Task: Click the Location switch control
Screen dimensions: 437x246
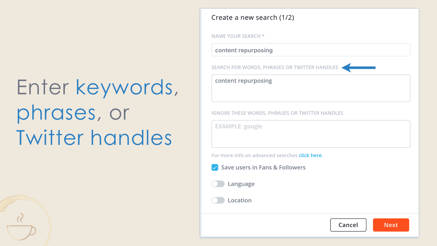Action: [x=218, y=200]
